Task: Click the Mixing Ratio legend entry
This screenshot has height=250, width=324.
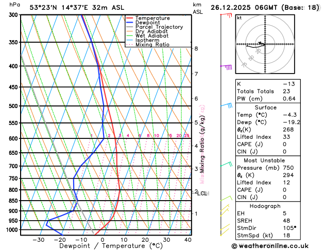Action: click(148, 45)
